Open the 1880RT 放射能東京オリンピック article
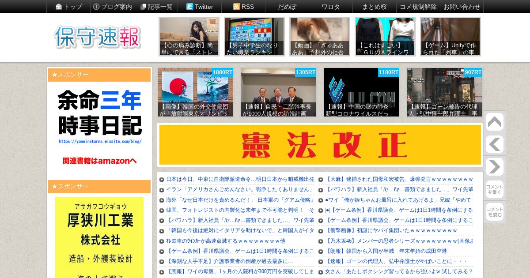This screenshot has width=530, height=278. coord(196,92)
